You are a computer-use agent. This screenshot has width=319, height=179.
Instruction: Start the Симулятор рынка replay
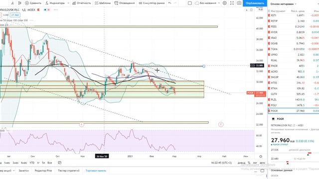coord(152,3)
